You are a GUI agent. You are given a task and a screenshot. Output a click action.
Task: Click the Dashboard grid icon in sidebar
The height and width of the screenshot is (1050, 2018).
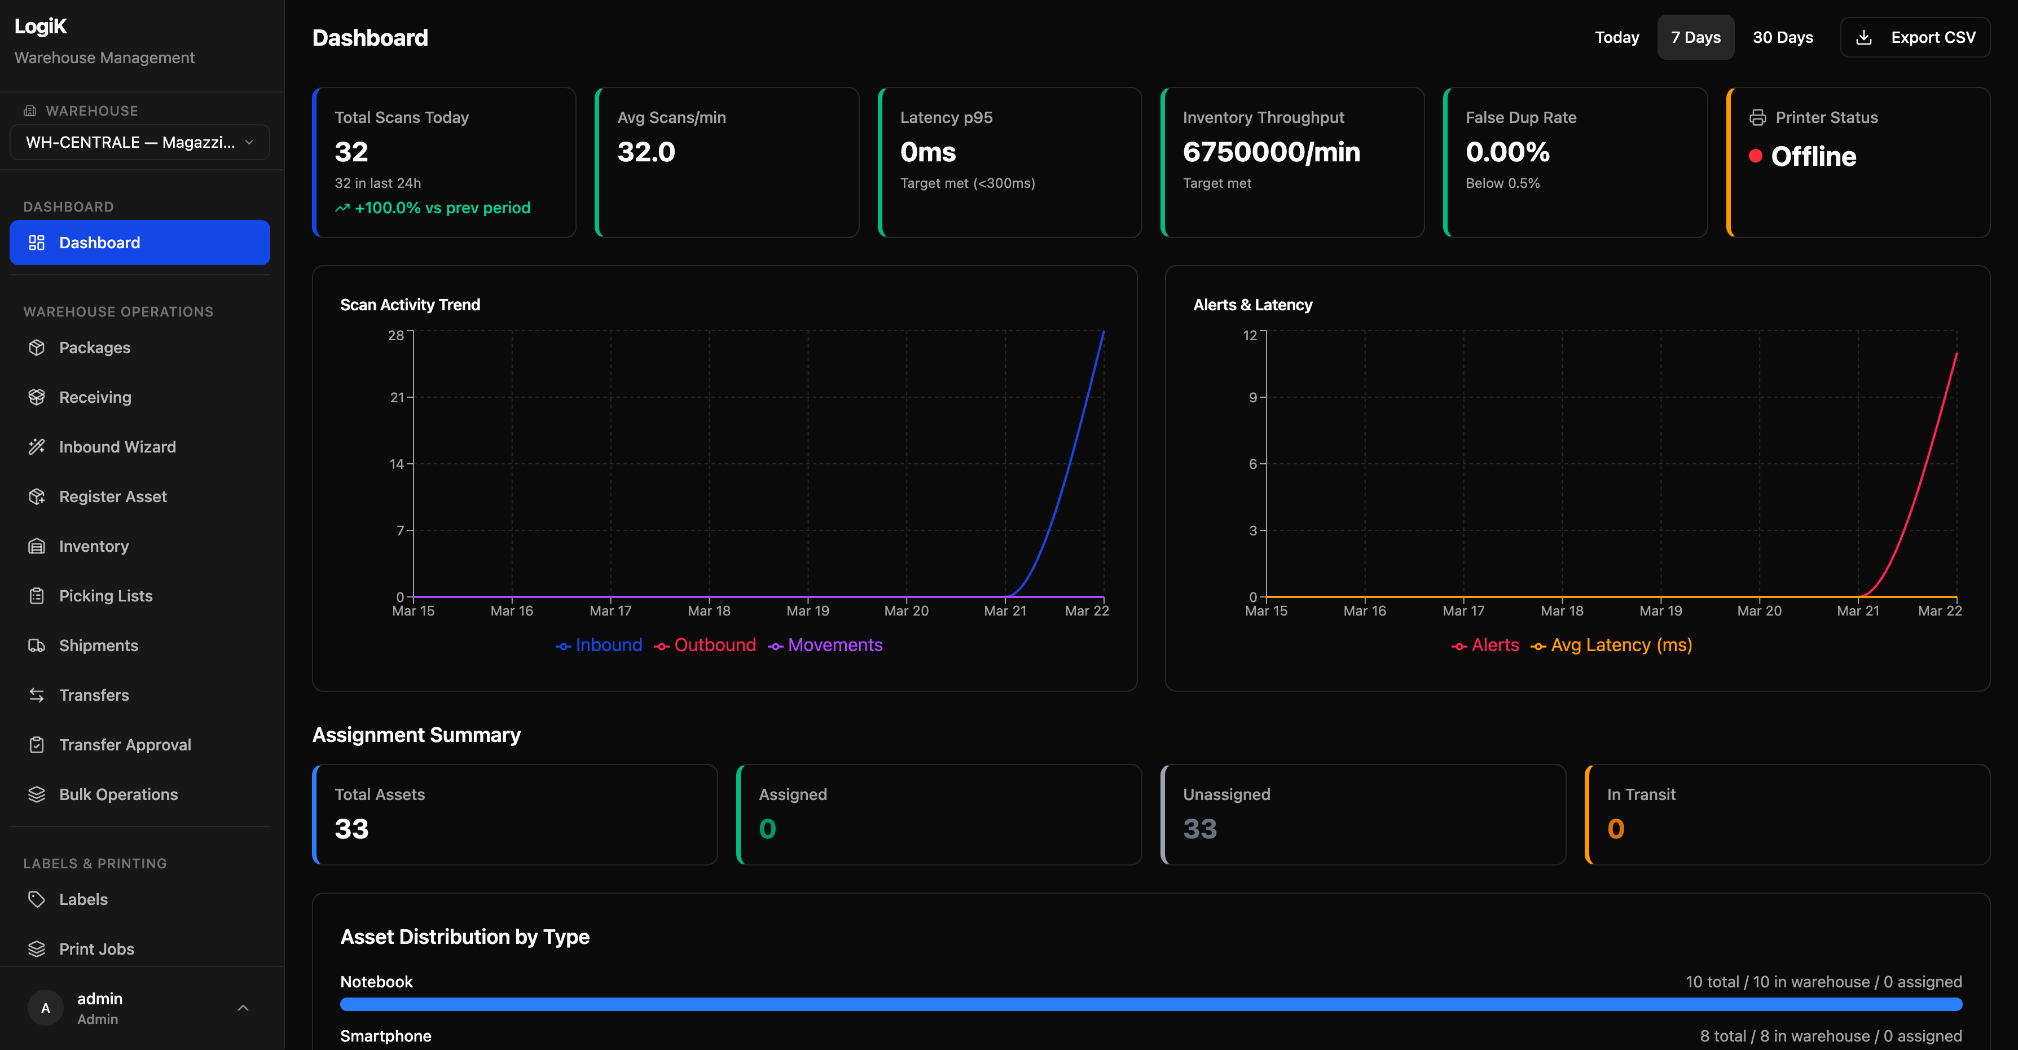(37, 243)
